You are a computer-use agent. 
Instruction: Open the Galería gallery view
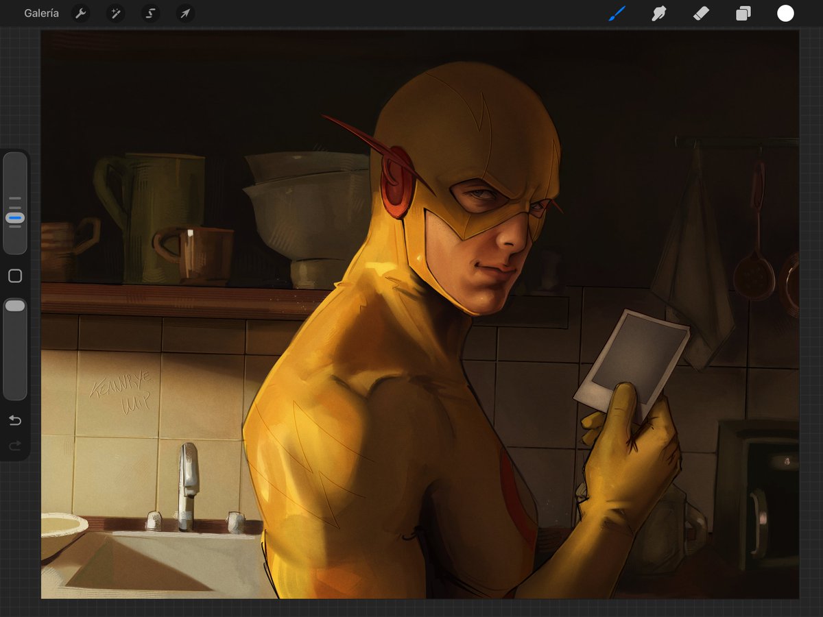[41, 13]
